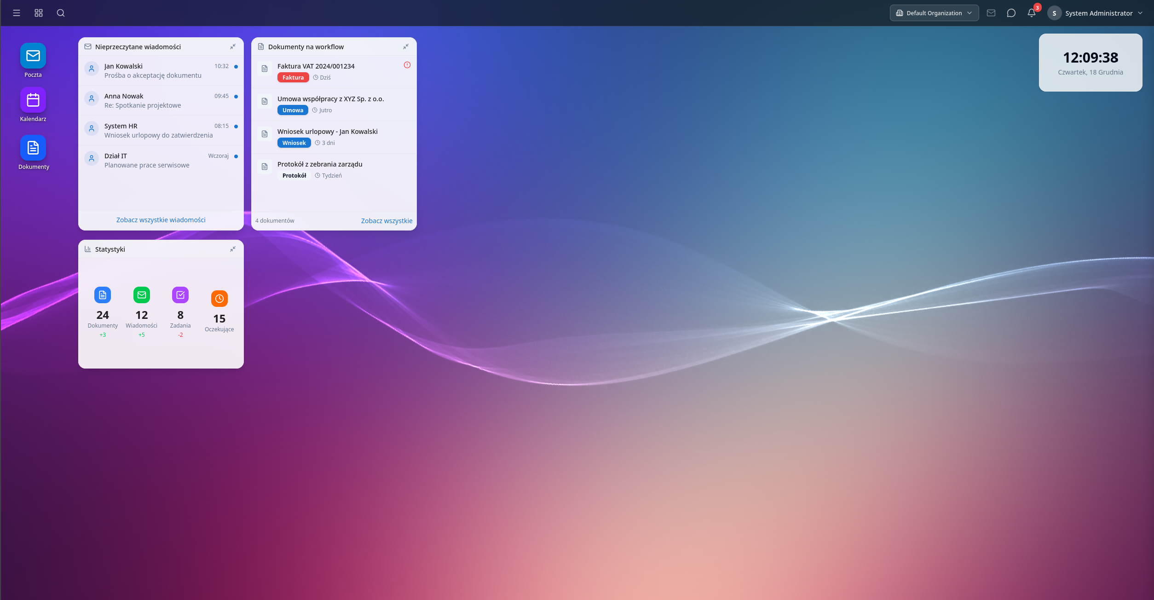Open the System Administrator user menu
The height and width of the screenshot is (600, 1154).
[x=1099, y=13]
